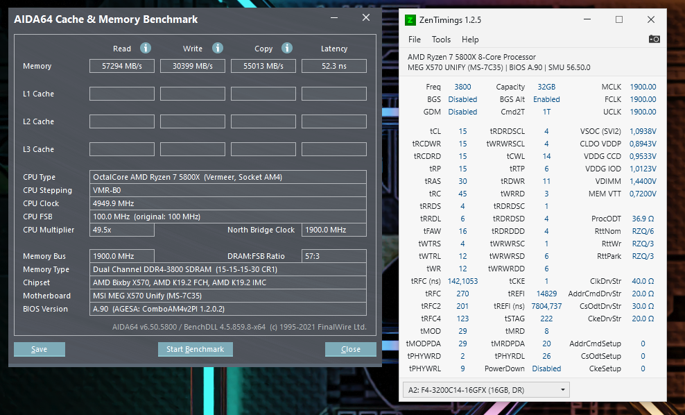Click the tREFI value 14829
Viewport: 685px width, 415px height.
pyautogui.click(x=546, y=294)
